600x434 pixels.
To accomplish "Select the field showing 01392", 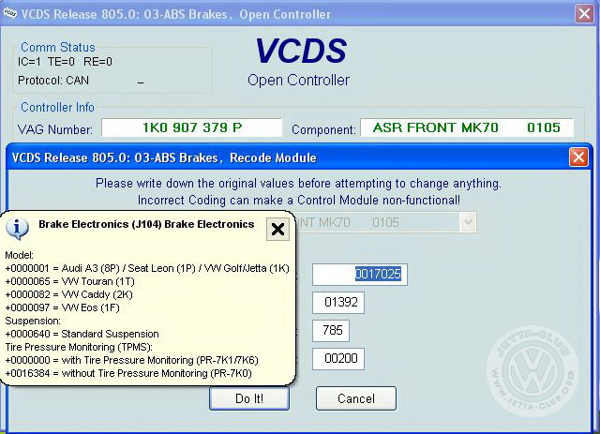I will [x=338, y=303].
